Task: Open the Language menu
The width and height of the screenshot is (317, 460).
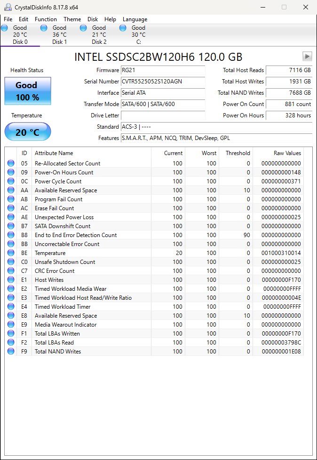Action: [135, 19]
